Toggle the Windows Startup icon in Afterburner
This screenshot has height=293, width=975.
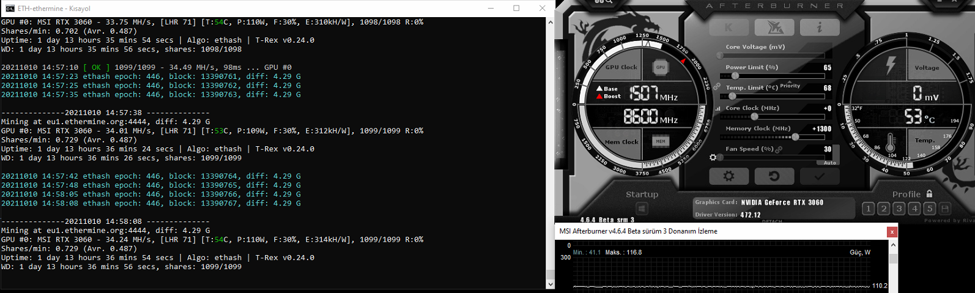(x=642, y=209)
